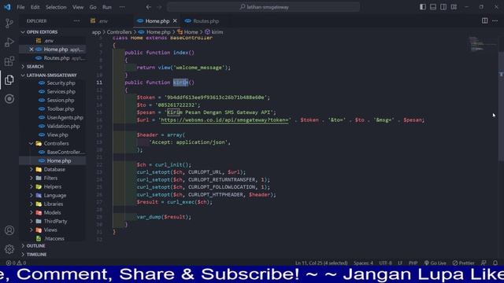Open Source Control view in activity bar
The width and height of the screenshot is (504, 283).
pyautogui.click(x=9, y=23)
